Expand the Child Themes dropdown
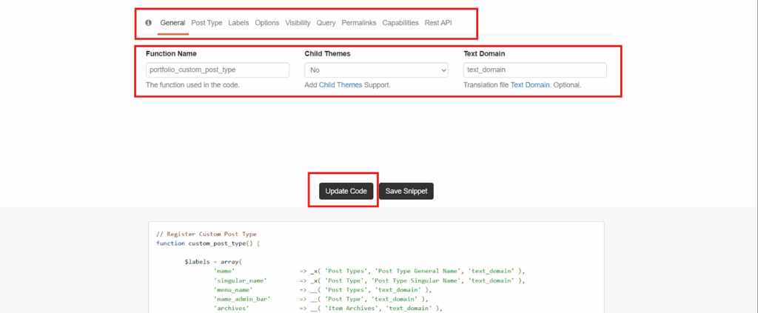The height and width of the screenshot is (313, 758). pos(376,70)
